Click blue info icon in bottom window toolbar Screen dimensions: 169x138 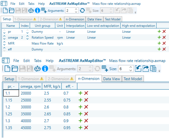tap(45, 69)
